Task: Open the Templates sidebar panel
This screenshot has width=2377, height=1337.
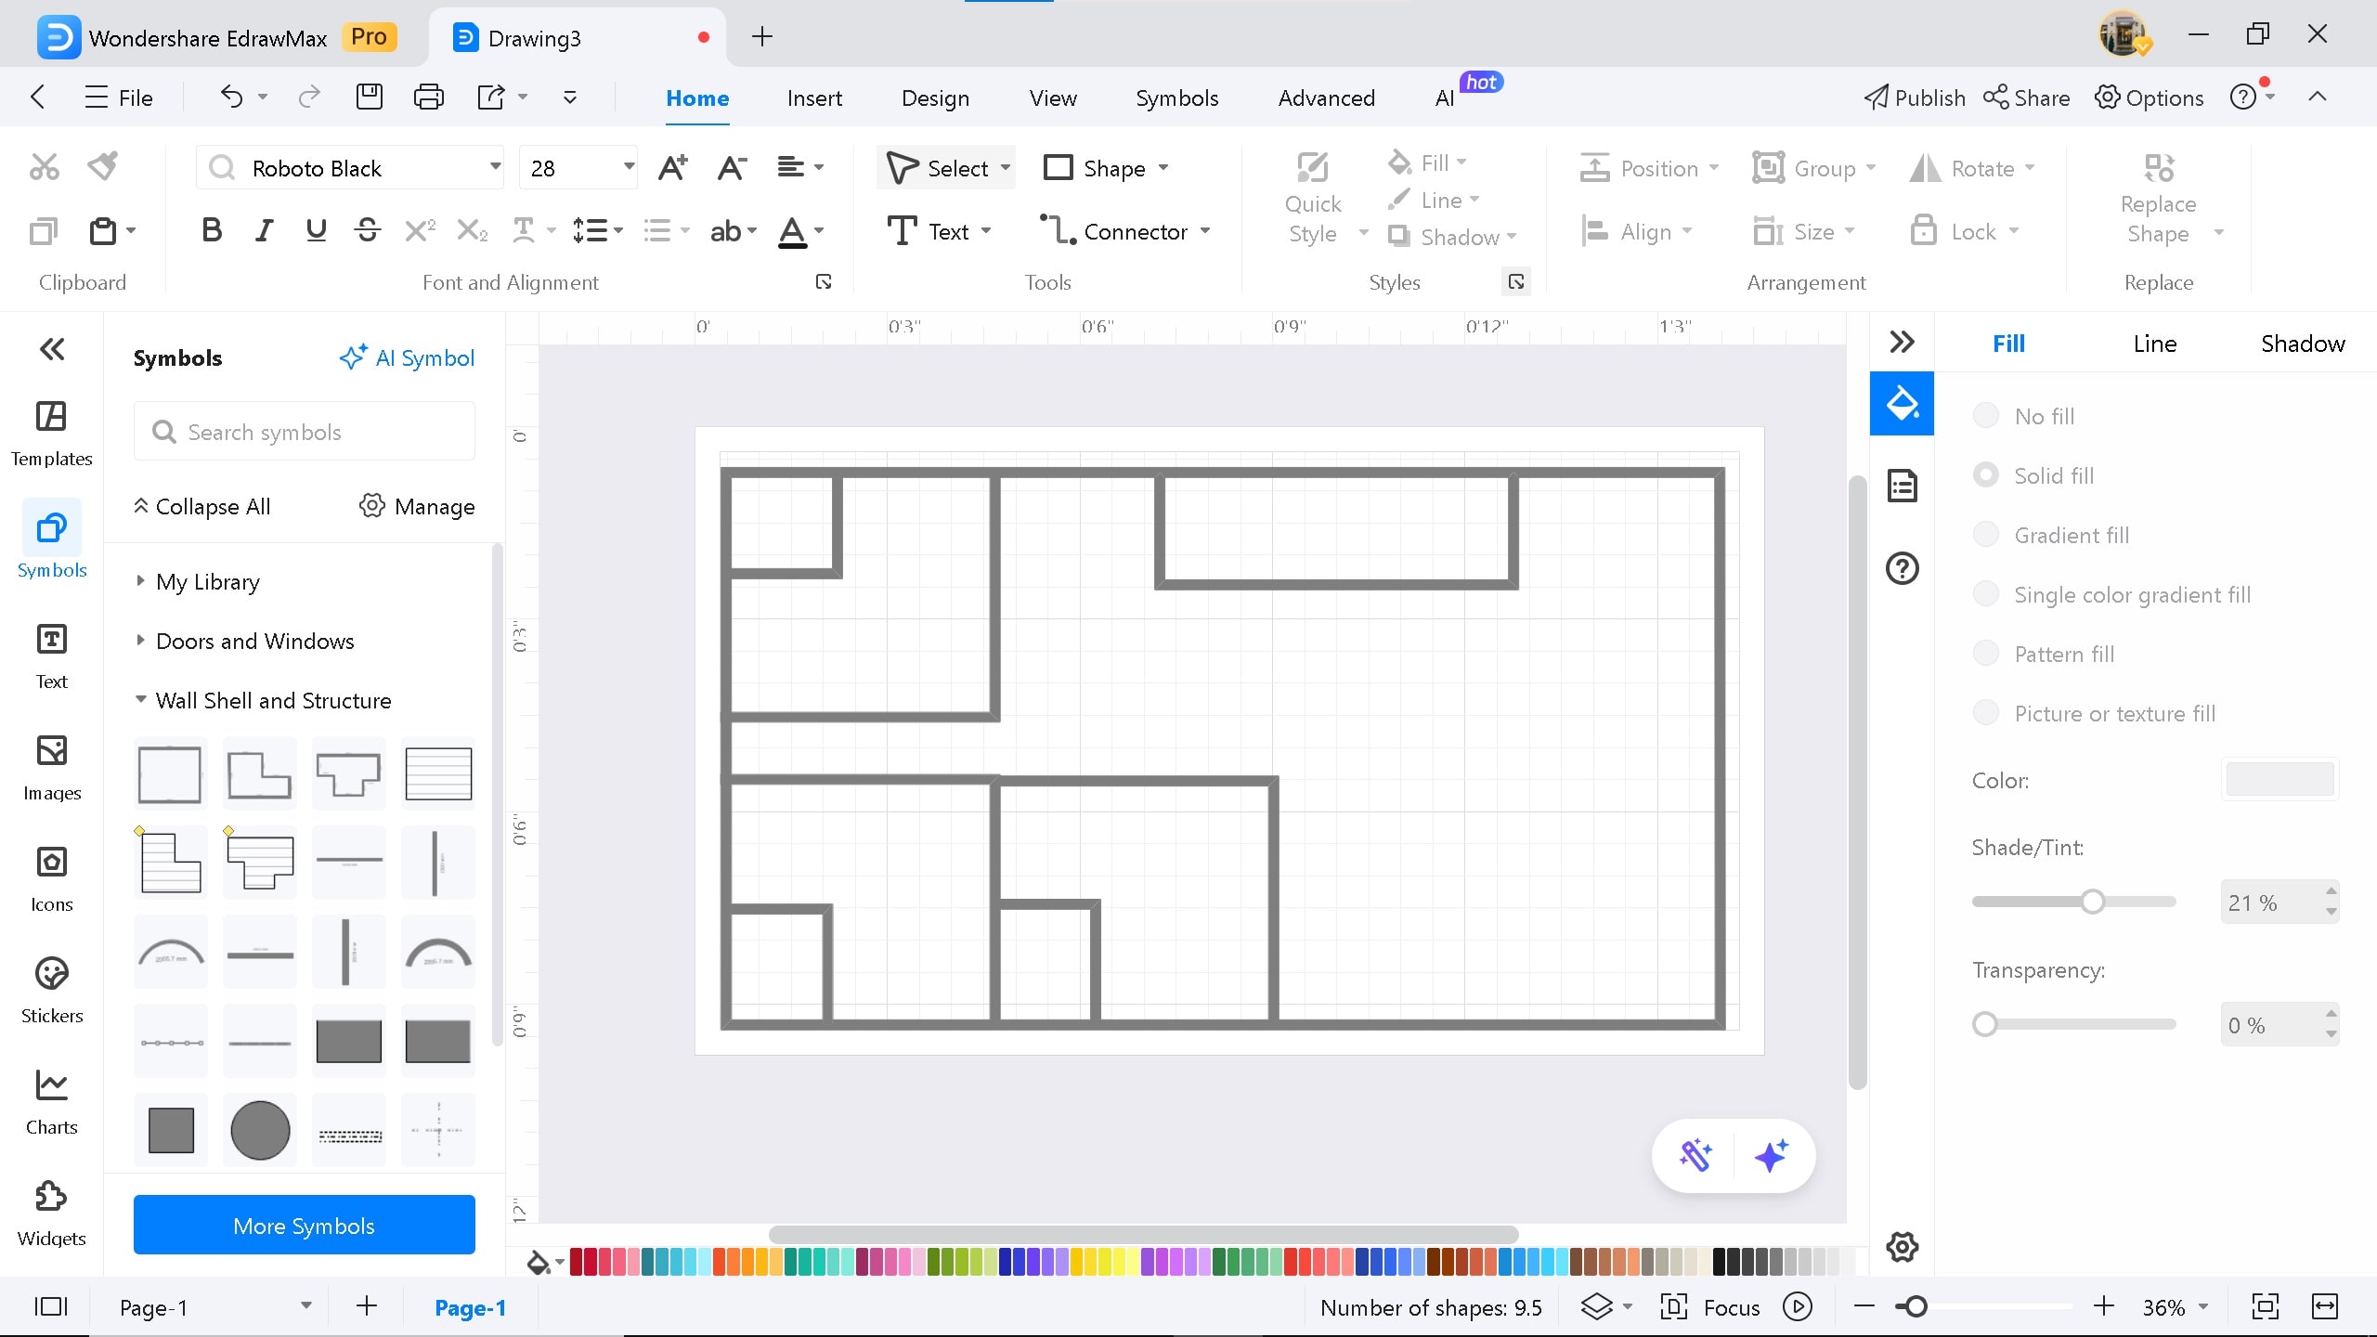Action: click(52, 434)
